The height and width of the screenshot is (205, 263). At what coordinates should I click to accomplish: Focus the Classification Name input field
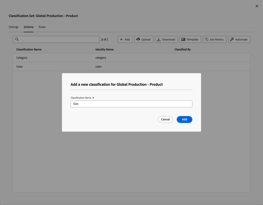(x=131, y=104)
